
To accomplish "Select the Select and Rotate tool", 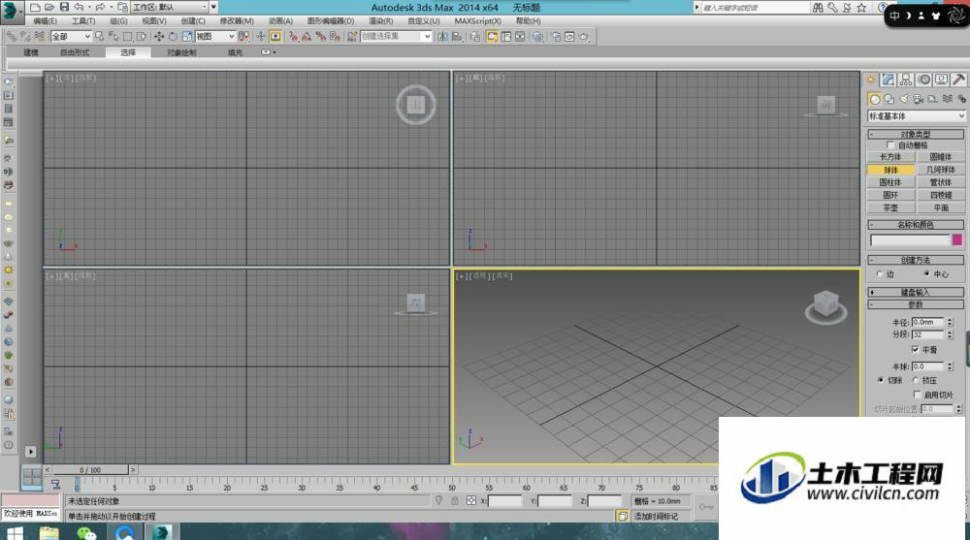I will click(173, 37).
